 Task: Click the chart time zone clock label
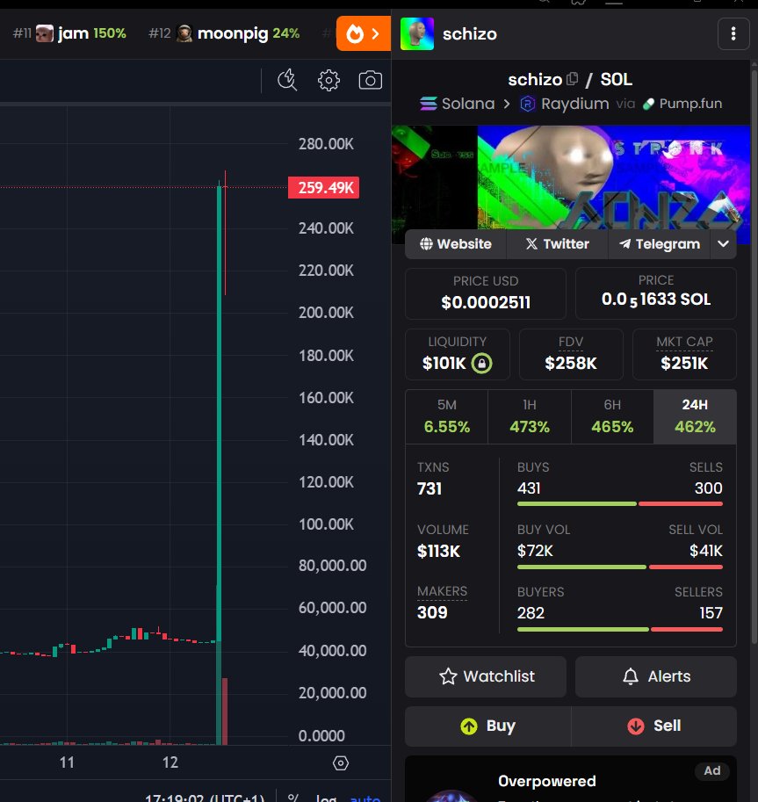point(205,798)
